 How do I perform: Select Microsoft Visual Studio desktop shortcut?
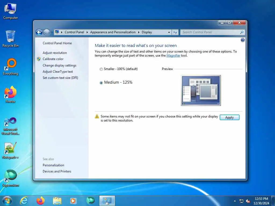point(10,126)
